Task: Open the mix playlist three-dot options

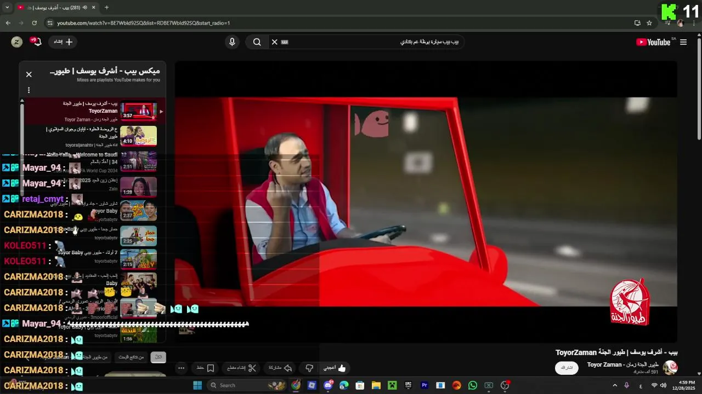Action: tap(29, 90)
